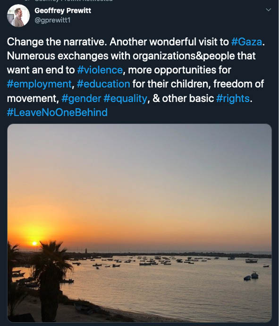Select the #education hashtag
This screenshot has width=279, height=326.
tap(103, 84)
